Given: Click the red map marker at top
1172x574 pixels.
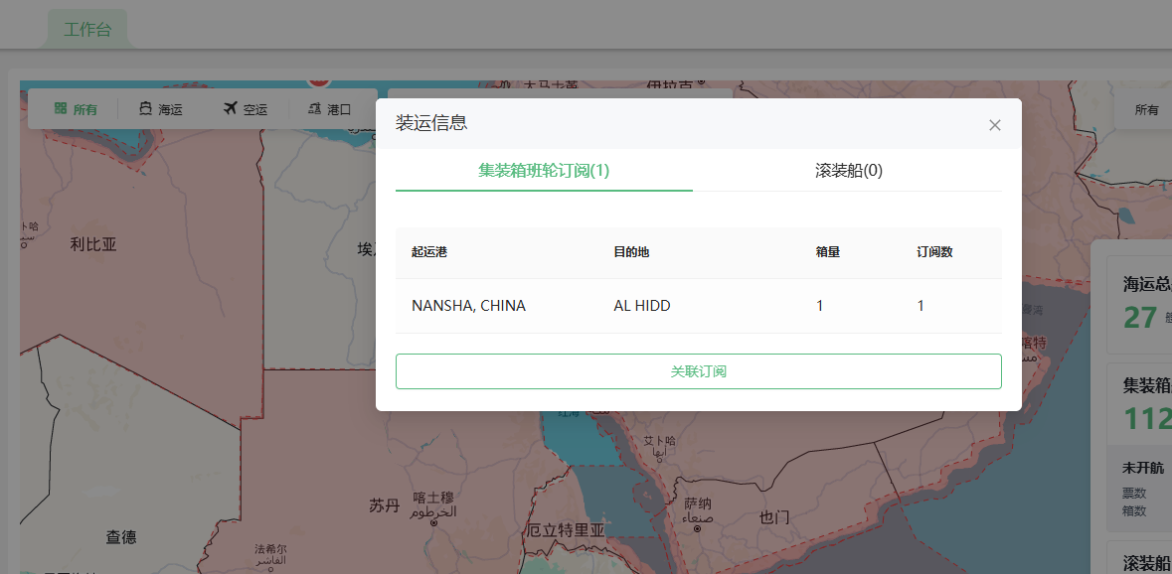Looking at the screenshot, I should click(319, 78).
